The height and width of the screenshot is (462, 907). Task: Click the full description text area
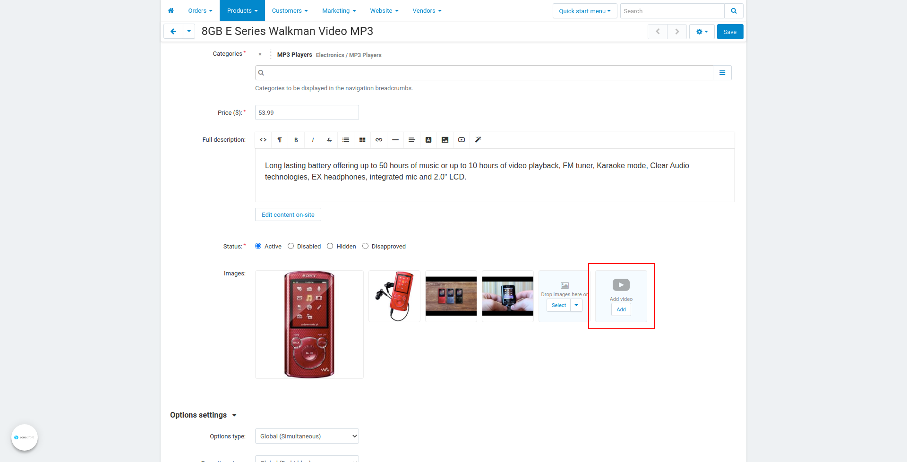(495, 175)
